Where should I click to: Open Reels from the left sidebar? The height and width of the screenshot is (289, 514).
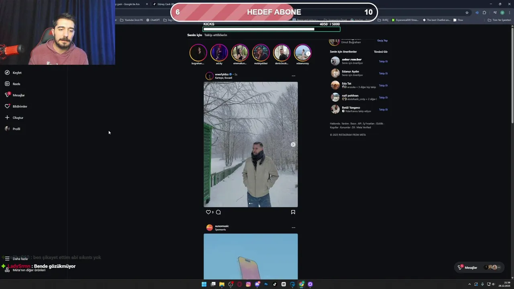coord(12,84)
